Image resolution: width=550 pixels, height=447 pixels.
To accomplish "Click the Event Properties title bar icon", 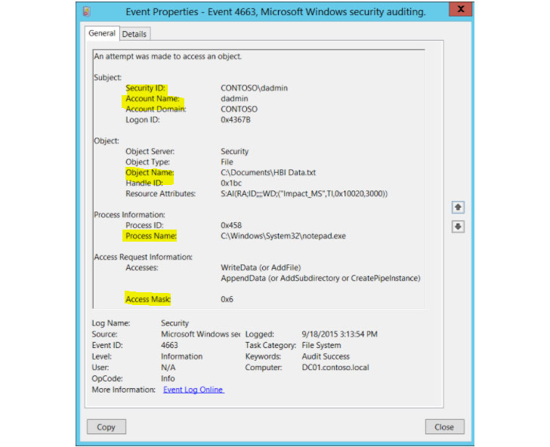I will 89,11.
